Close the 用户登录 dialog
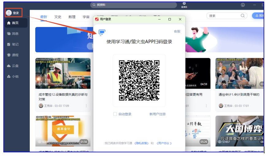 click(x=180, y=19)
